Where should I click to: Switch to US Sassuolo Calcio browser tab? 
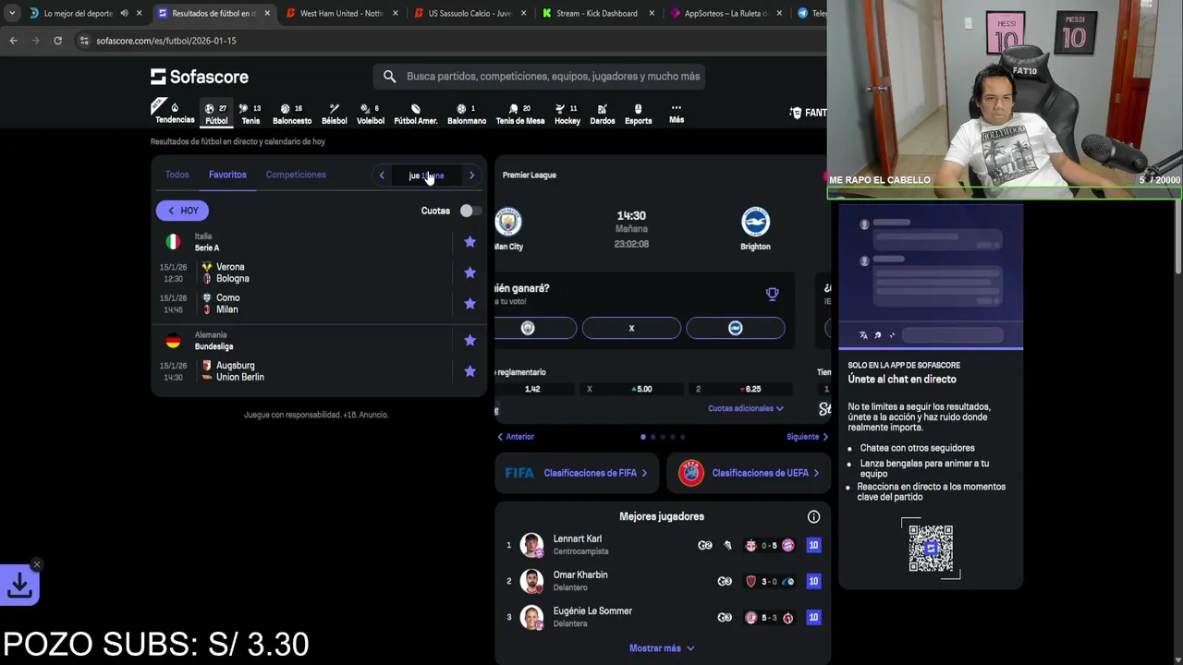[x=469, y=13]
